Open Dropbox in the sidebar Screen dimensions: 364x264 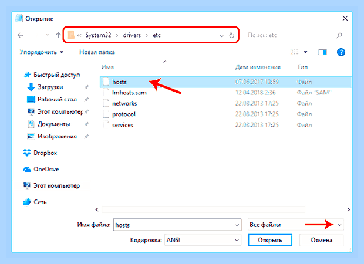(40, 153)
